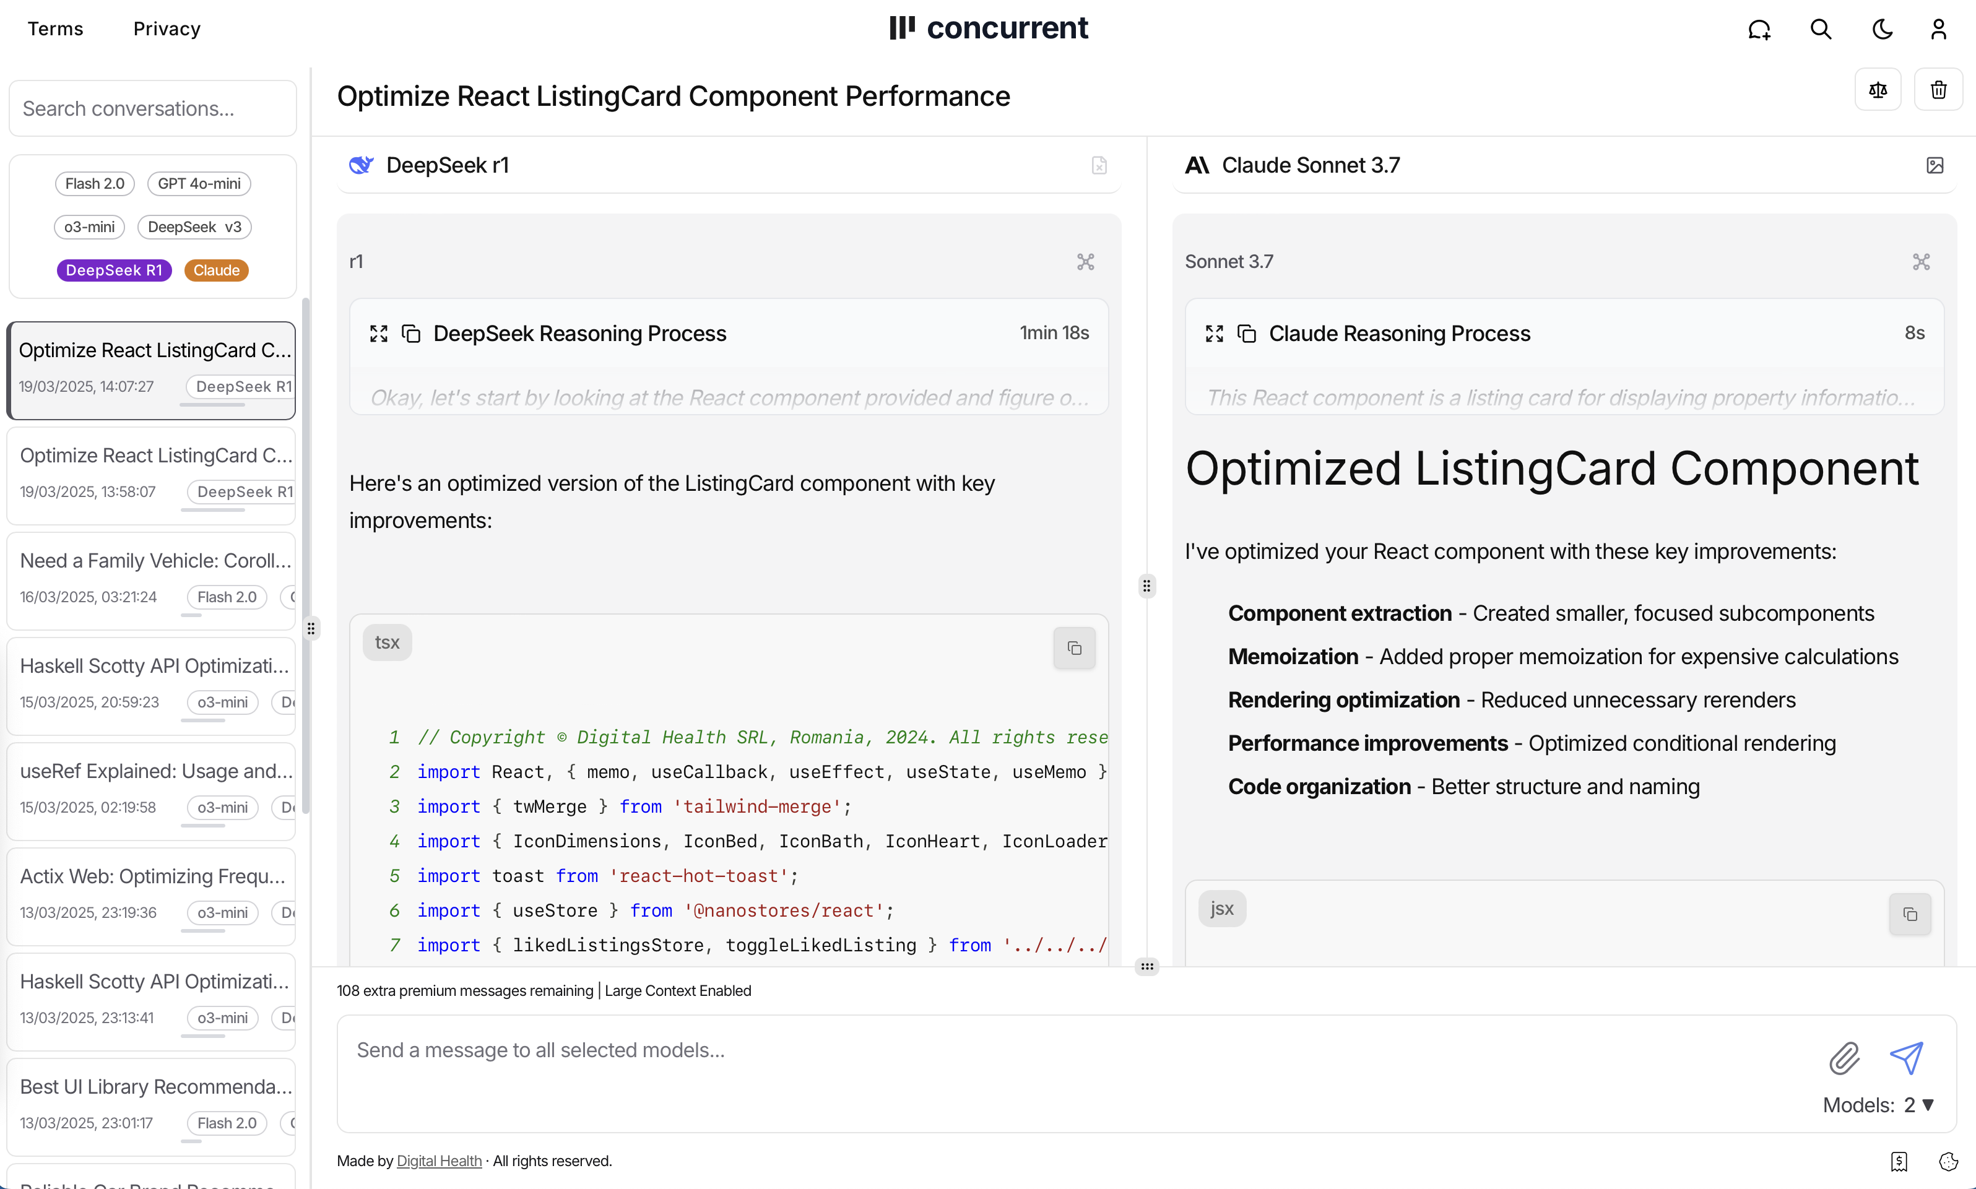Click the drag handle above the message area

tap(1146, 966)
